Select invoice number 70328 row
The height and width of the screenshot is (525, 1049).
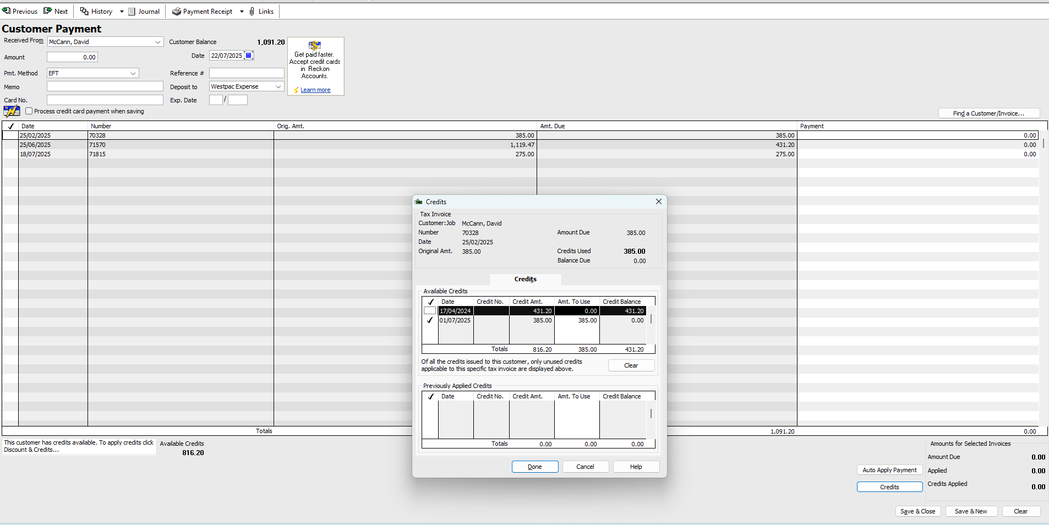point(520,135)
